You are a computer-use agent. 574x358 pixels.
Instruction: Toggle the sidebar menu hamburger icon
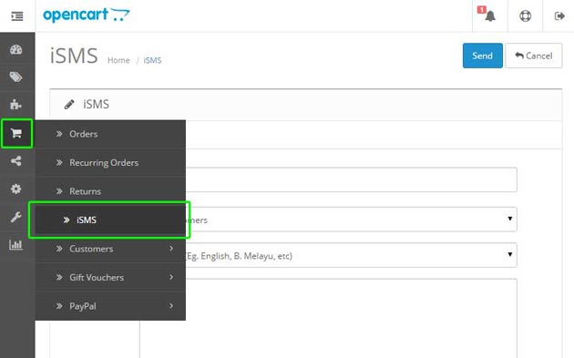(x=17, y=16)
